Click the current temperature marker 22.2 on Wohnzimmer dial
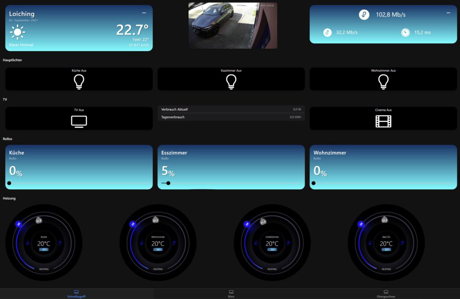Viewport: 460px width, 299px height. click(x=155, y=220)
